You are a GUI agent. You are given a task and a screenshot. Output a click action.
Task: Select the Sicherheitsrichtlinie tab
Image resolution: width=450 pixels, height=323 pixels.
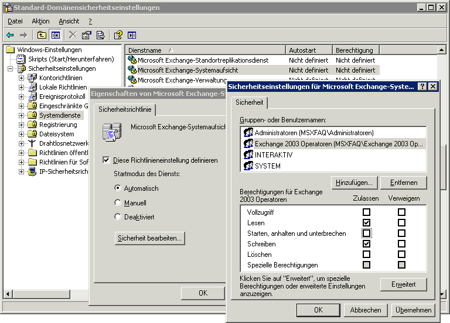(x=125, y=109)
